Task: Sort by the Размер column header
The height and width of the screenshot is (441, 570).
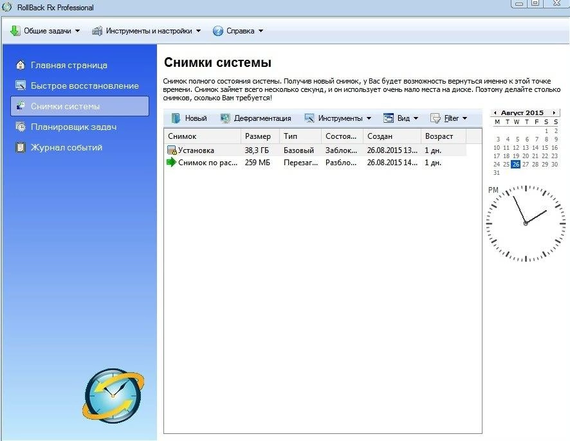Action: pos(260,136)
